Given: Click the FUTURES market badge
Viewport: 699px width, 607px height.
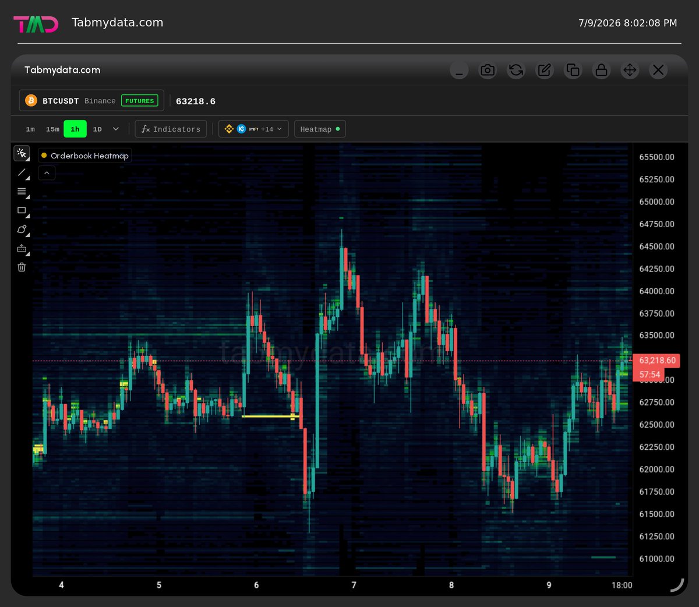Looking at the screenshot, I should [x=140, y=101].
